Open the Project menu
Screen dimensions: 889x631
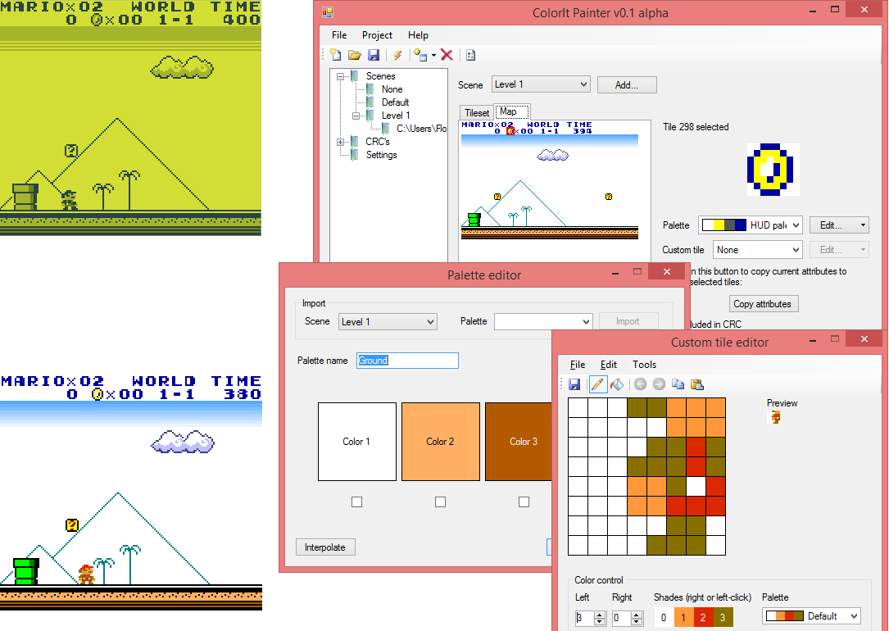coord(377,35)
